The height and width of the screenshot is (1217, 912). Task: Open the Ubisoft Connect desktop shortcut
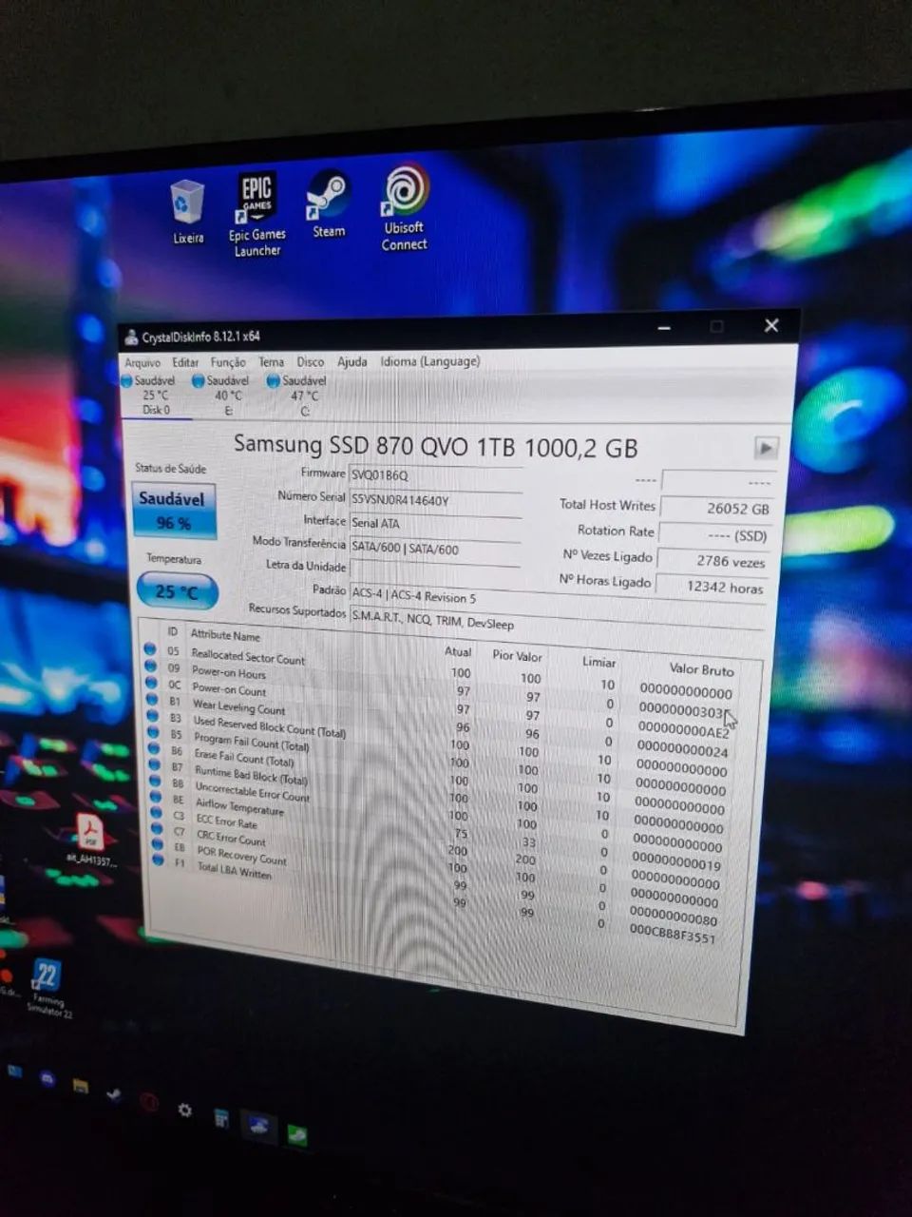click(405, 207)
